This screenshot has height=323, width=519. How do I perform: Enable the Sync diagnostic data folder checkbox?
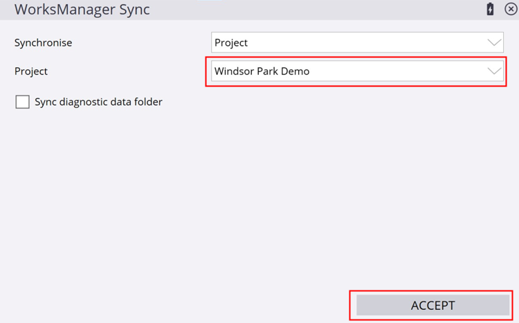pyautogui.click(x=23, y=102)
